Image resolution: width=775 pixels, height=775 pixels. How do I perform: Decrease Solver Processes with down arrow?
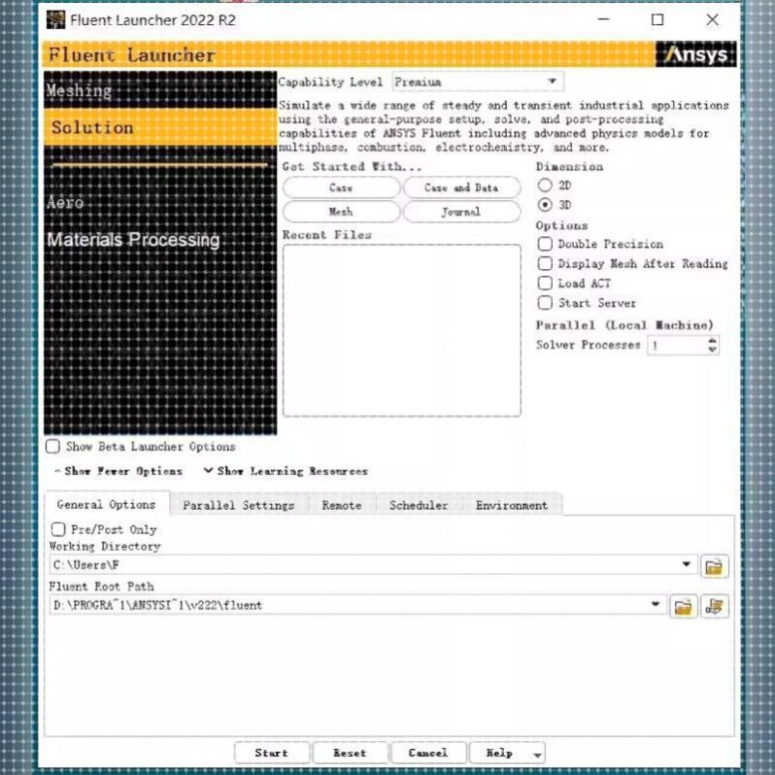pyautogui.click(x=712, y=350)
